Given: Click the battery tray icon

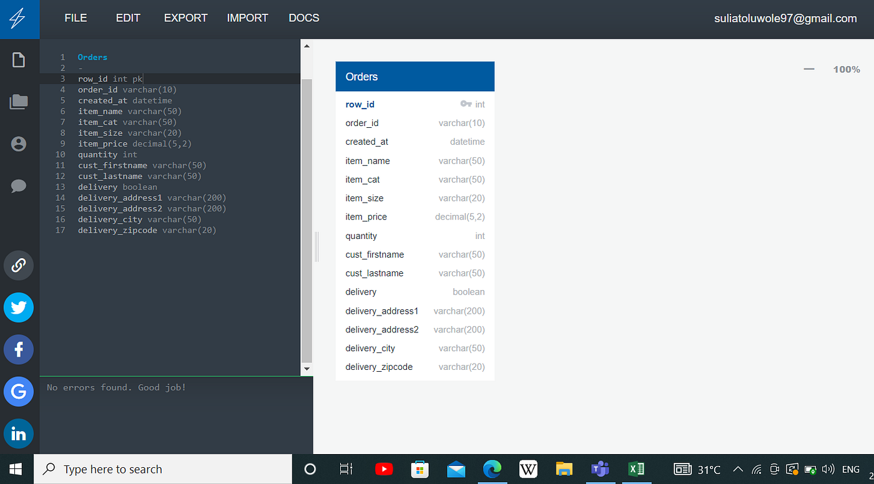Looking at the screenshot, I should pos(810,469).
